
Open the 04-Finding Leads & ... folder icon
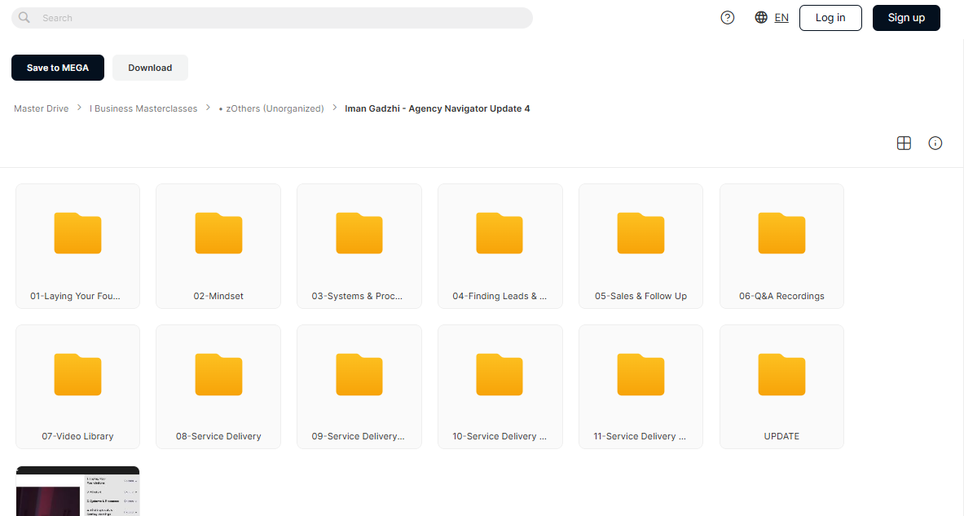(500, 233)
